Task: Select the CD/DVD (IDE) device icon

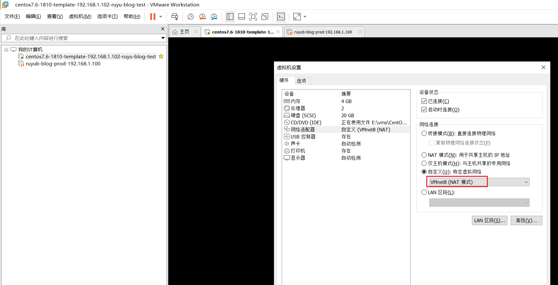Action: (287, 122)
